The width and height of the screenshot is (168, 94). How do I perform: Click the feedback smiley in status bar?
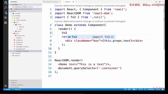pyautogui.click(x=163, y=89)
